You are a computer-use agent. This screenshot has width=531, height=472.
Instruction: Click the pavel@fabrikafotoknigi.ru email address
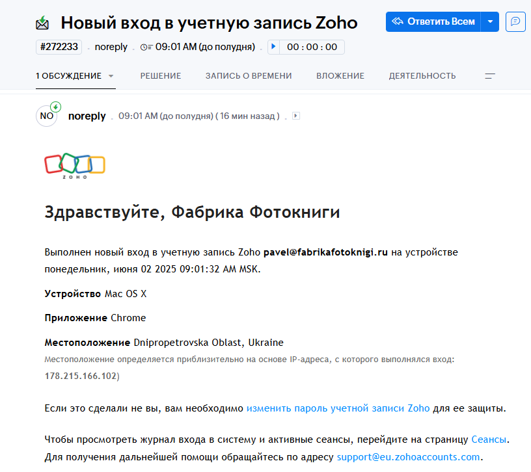[325, 252]
